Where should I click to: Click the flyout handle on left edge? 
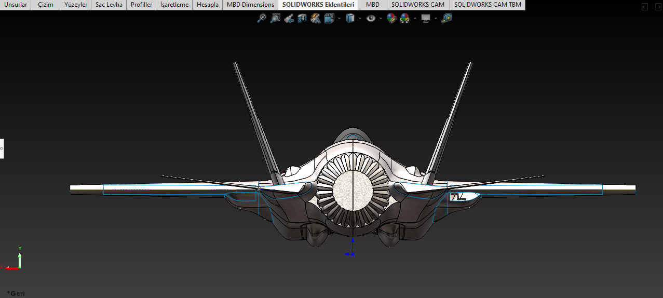point(2,148)
